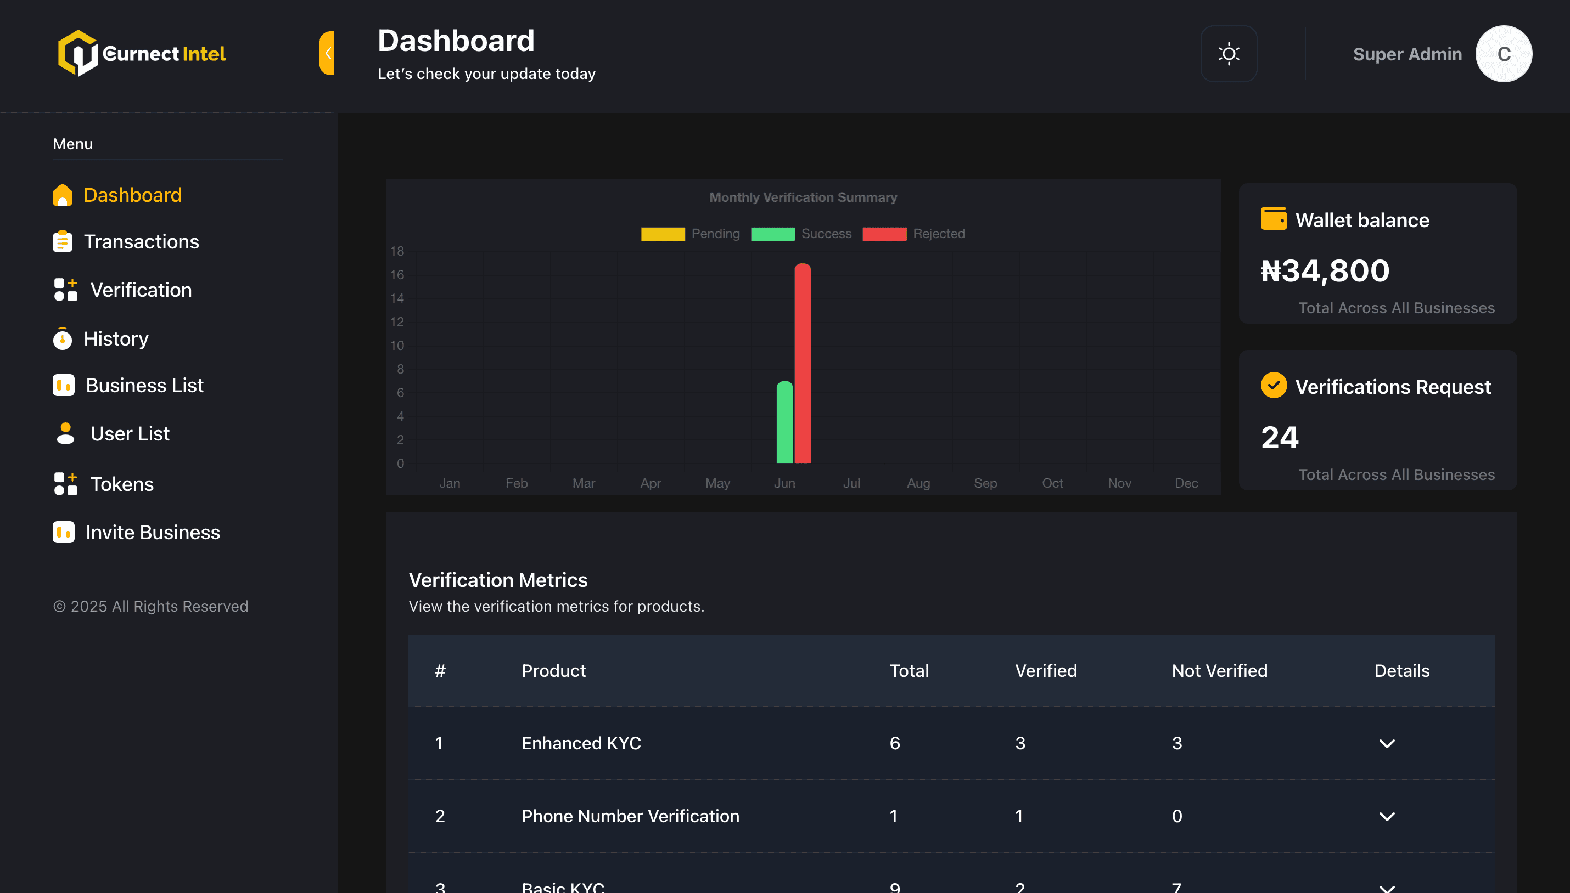Collapse sidebar with yellow arrow tab
The width and height of the screenshot is (1570, 893).
tap(327, 53)
